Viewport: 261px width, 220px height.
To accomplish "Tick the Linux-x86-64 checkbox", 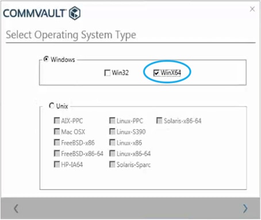I will [112, 154].
